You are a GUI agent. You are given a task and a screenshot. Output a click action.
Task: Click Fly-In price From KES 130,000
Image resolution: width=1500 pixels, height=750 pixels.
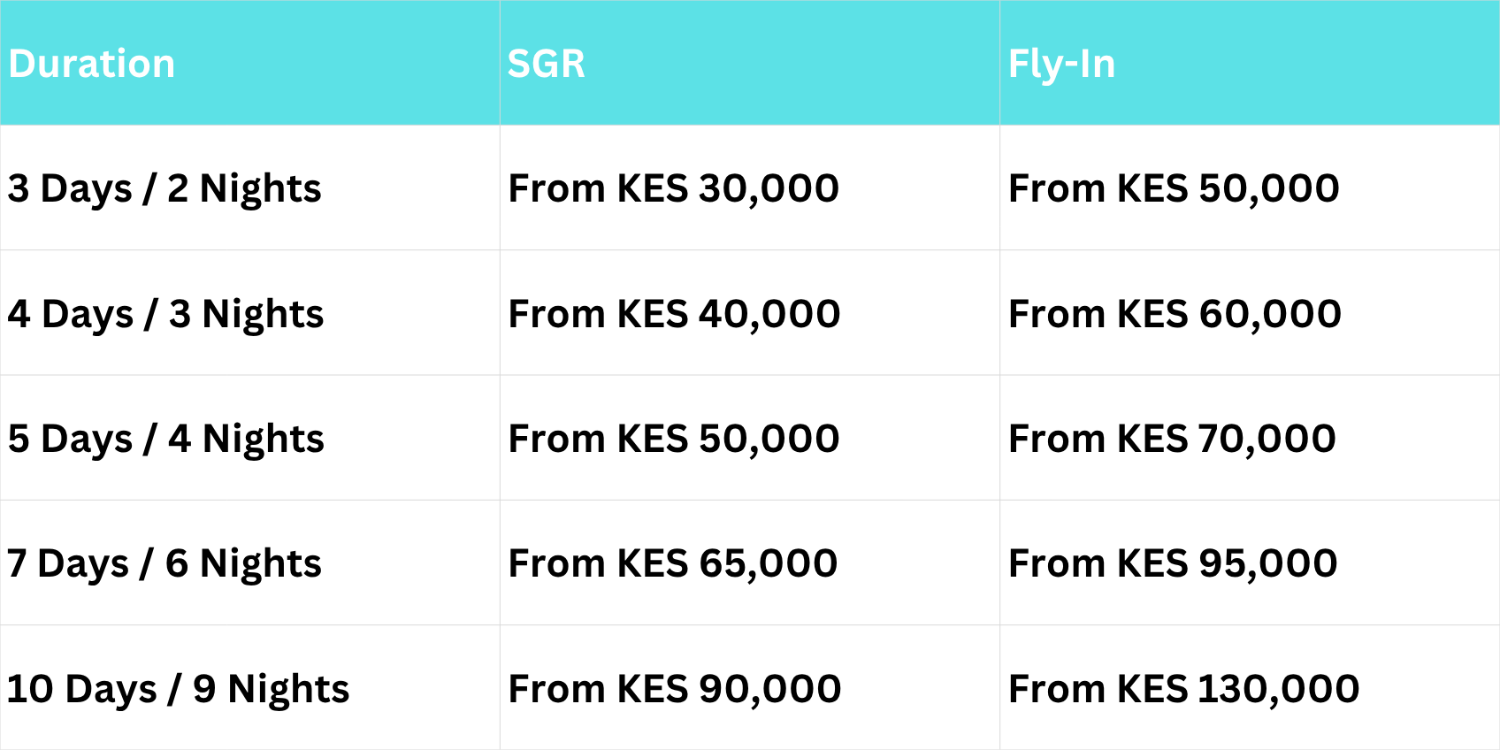coord(1183,689)
